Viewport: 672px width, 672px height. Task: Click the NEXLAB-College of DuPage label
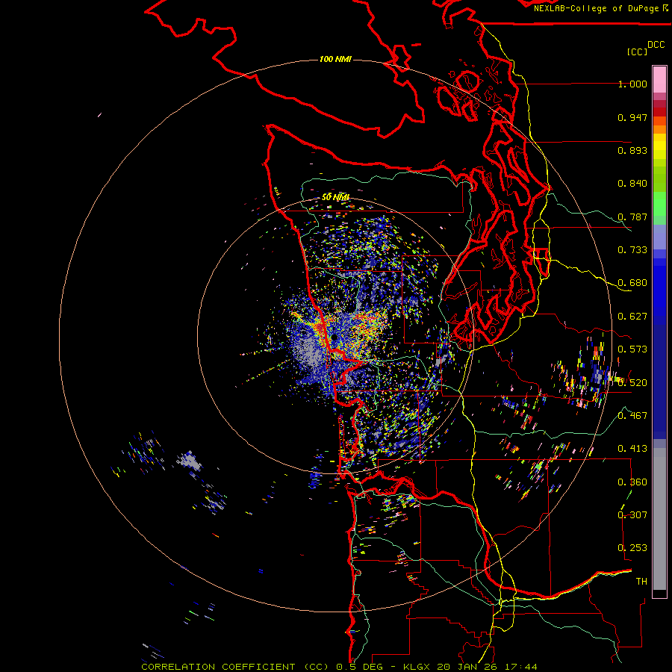(601, 8)
